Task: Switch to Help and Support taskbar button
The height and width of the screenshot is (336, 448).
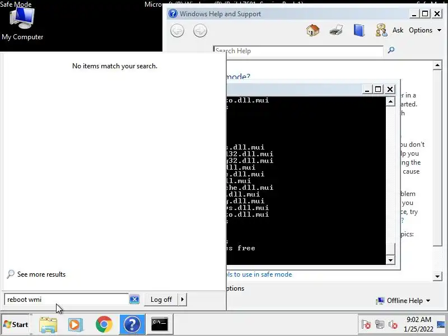Action: [132, 324]
